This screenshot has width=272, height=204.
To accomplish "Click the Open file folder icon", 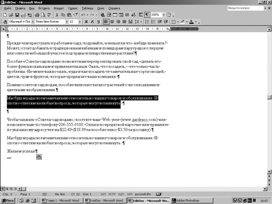I will pyautogui.click(x=11, y=15).
